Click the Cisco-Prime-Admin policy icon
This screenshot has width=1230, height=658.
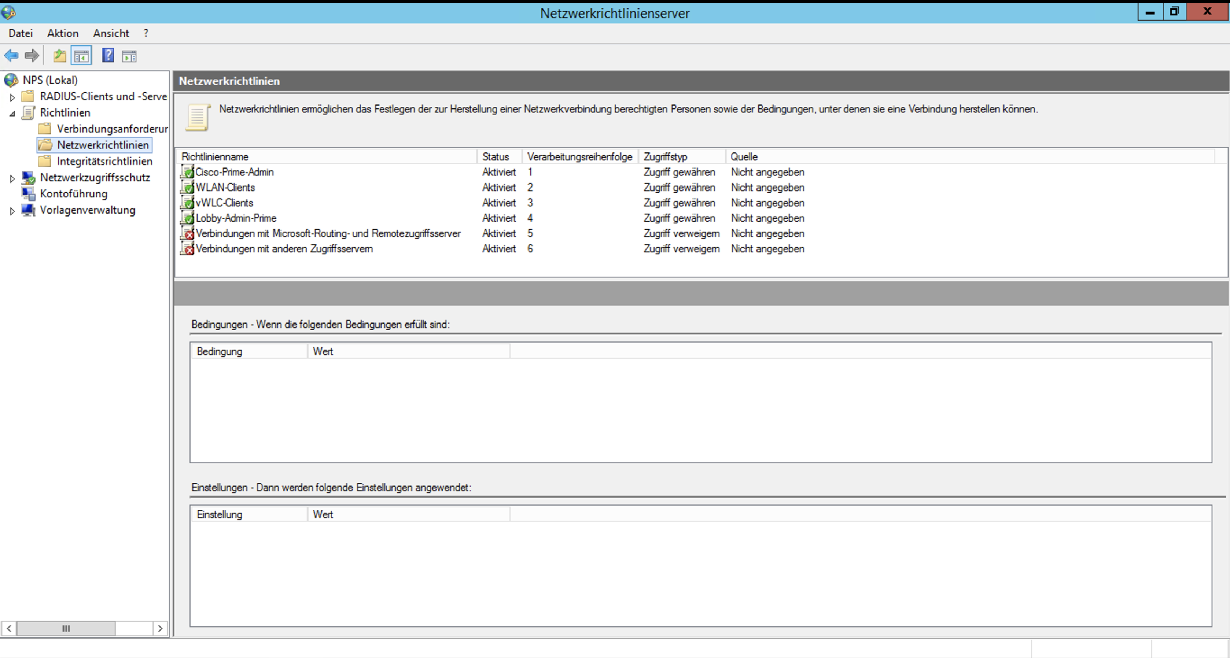(187, 172)
